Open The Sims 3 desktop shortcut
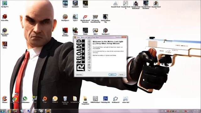This screenshot has height=113, width=201. click(x=5, y=4)
